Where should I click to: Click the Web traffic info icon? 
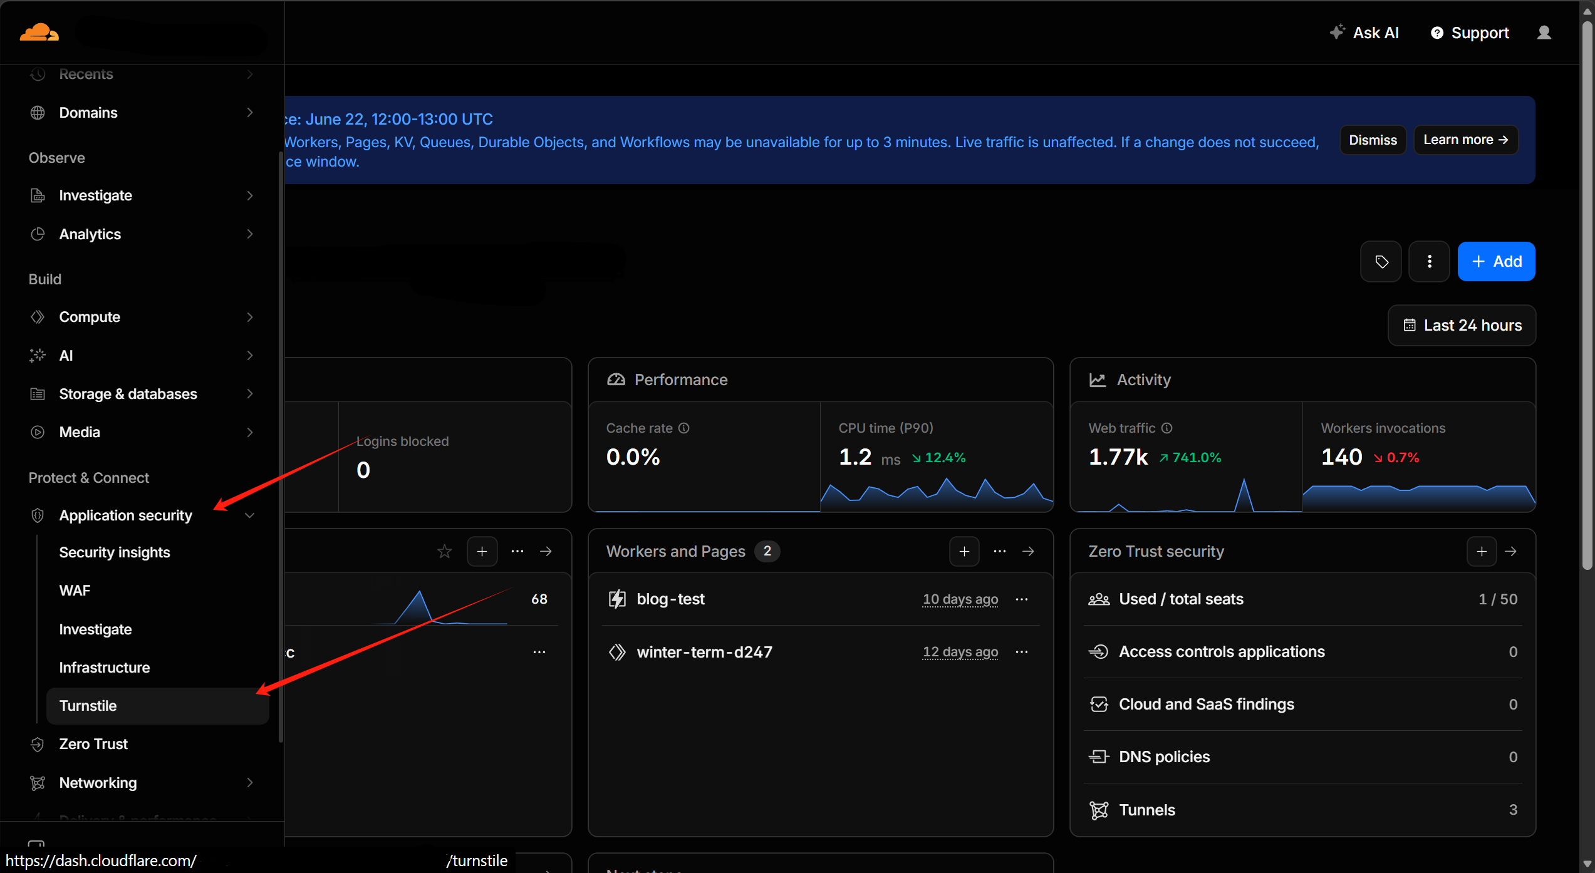click(x=1166, y=428)
